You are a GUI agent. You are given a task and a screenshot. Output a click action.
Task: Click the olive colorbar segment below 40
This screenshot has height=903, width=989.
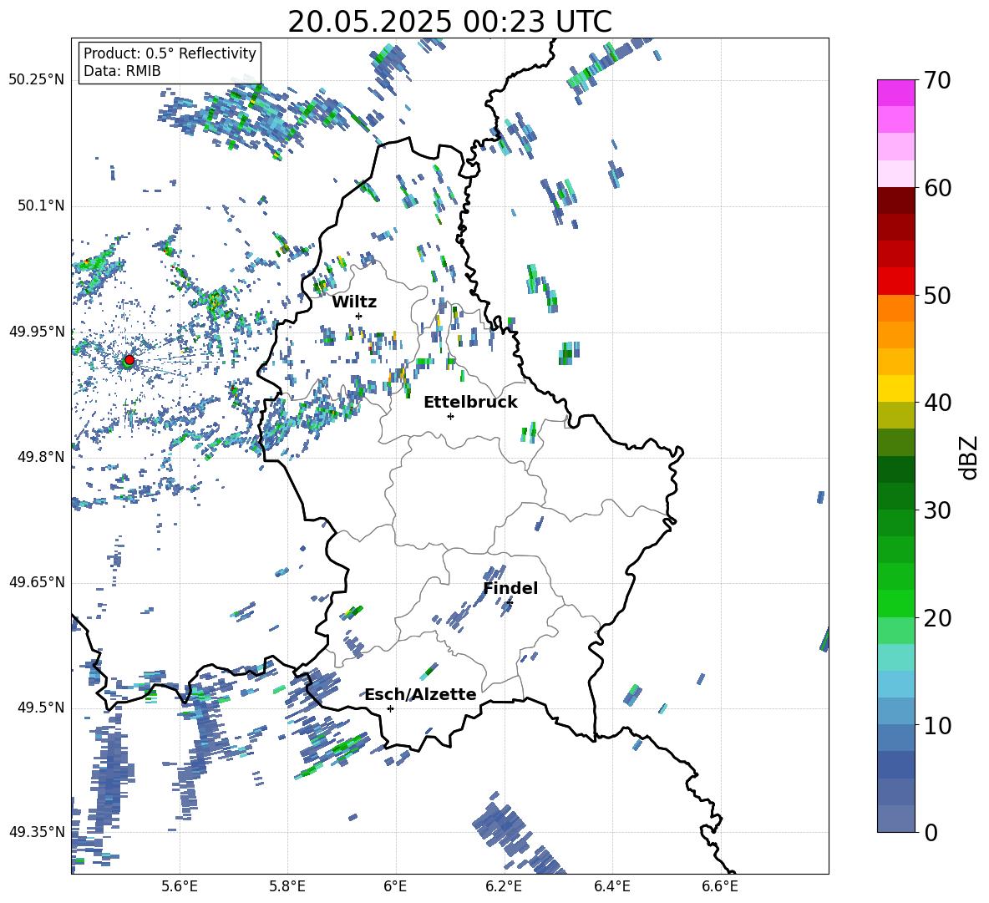pos(895,415)
